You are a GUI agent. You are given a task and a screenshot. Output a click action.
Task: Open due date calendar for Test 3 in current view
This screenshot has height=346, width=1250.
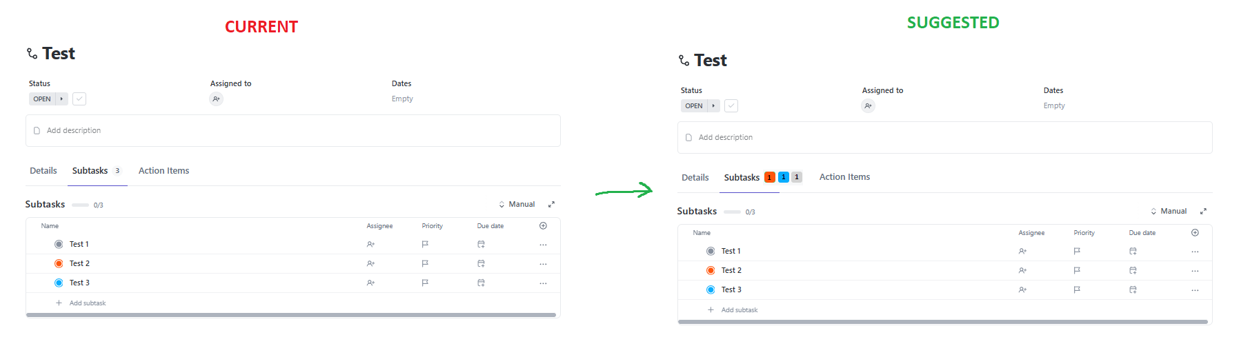click(x=481, y=283)
